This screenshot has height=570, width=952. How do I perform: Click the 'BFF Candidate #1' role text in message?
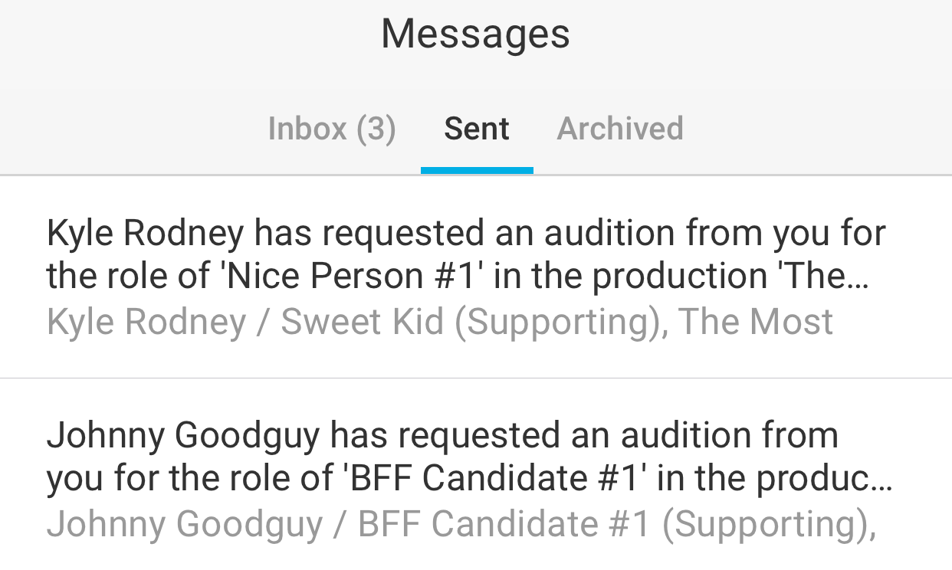click(490, 479)
